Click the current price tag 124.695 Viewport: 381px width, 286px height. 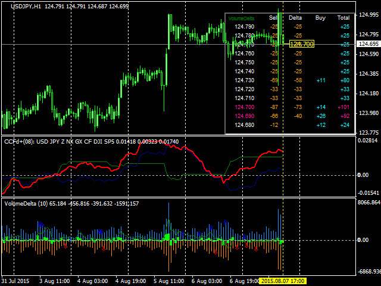click(x=368, y=44)
